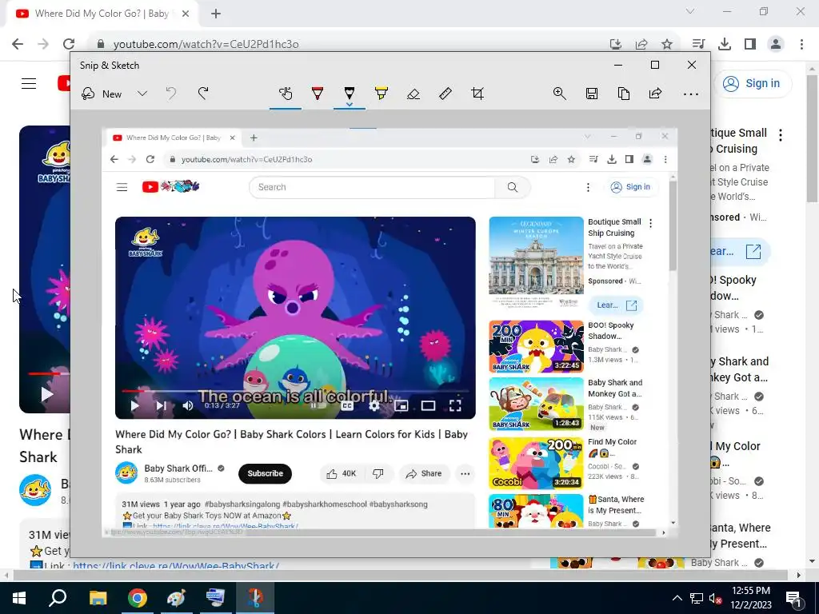
Task: Select the 'Where Did My Color Go?' Chrome tab
Action: [x=102, y=14]
